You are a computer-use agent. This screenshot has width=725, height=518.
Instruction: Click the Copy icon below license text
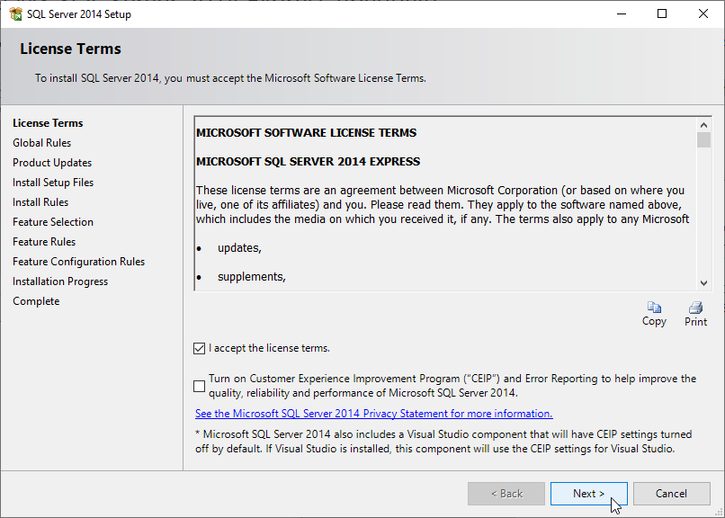pos(654,308)
